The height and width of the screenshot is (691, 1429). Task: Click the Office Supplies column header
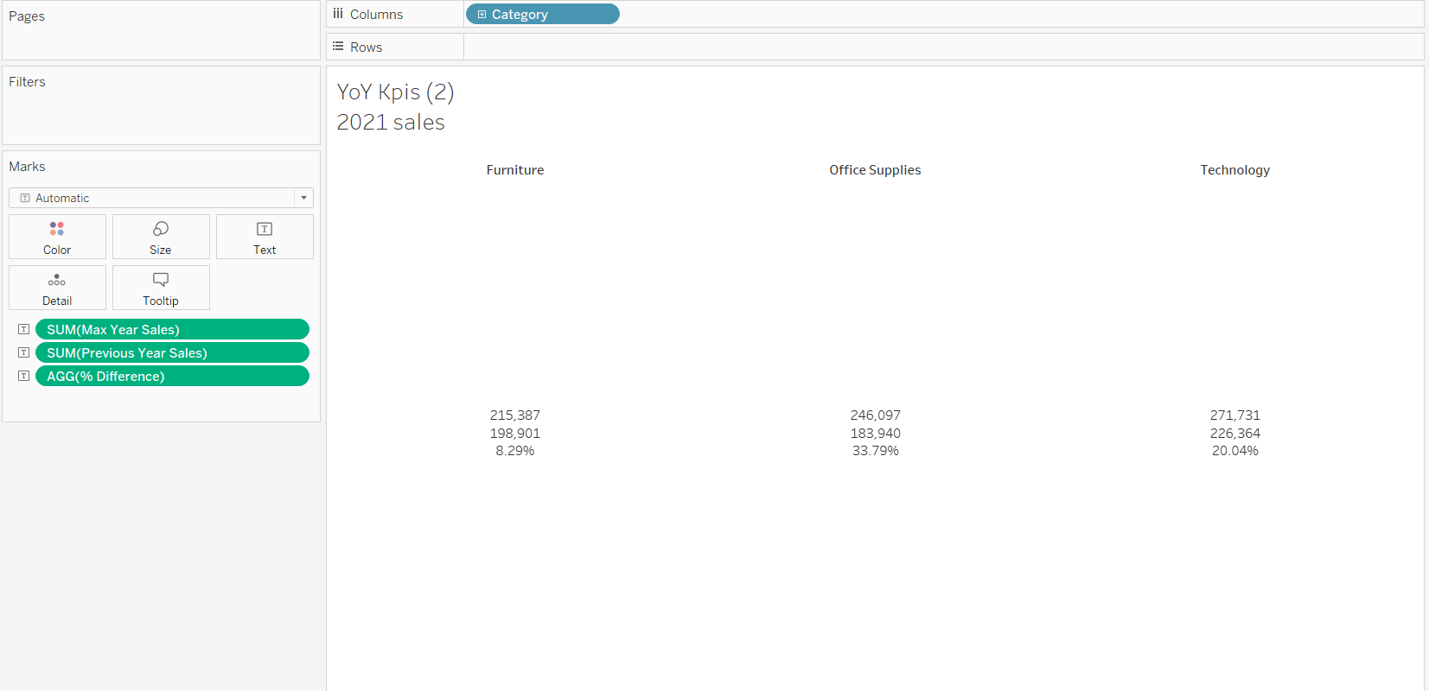(x=875, y=170)
